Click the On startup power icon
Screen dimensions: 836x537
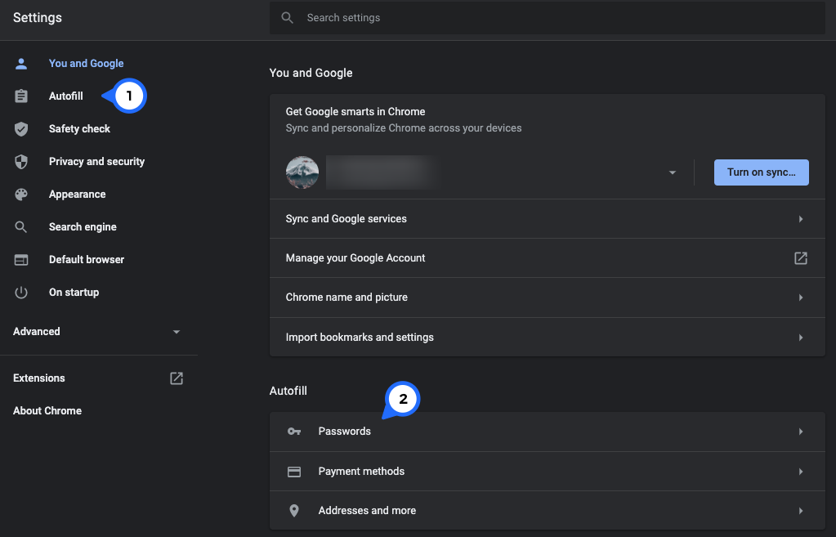[x=21, y=293]
